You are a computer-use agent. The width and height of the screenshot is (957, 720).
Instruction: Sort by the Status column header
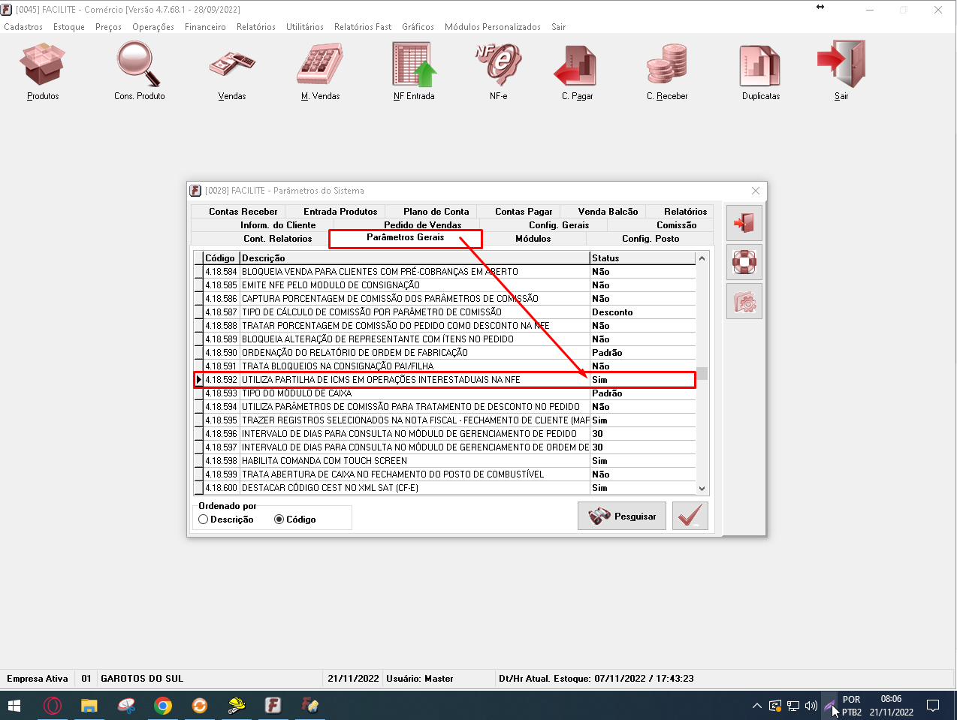[x=643, y=258]
